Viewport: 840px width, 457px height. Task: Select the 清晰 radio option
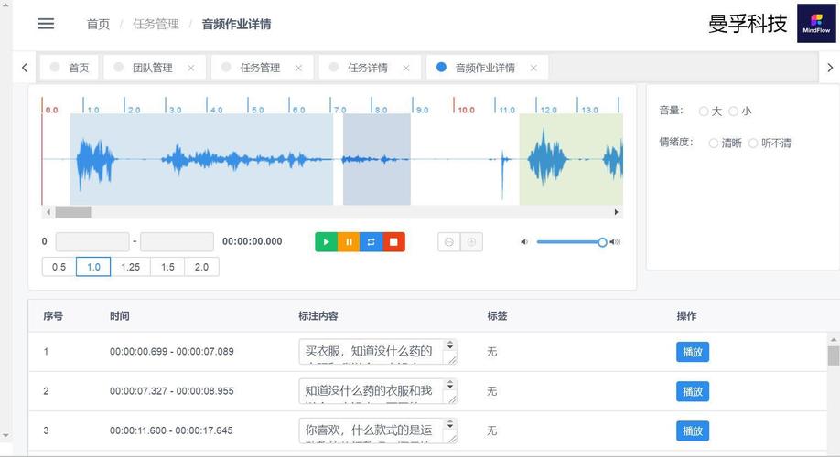click(713, 143)
